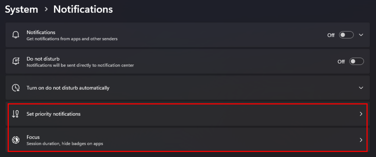
Task: Toggle the Notifications switch on
Action: tap(346, 35)
